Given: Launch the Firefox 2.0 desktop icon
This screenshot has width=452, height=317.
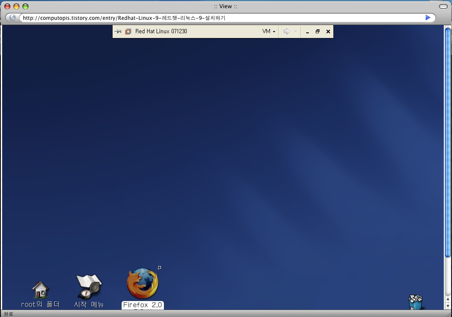Looking at the screenshot, I should tap(142, 284).
